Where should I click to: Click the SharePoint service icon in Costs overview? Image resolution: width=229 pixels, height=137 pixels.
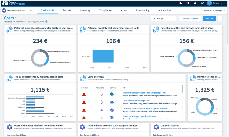pos(112,94)
